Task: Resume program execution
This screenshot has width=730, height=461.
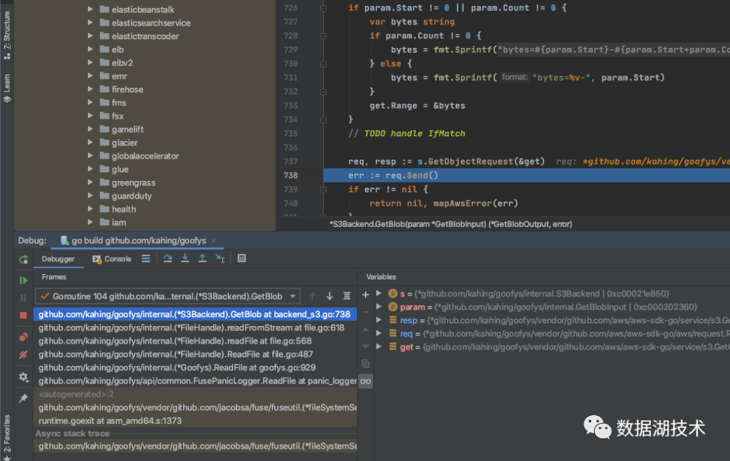Action: tap(23, 280)
